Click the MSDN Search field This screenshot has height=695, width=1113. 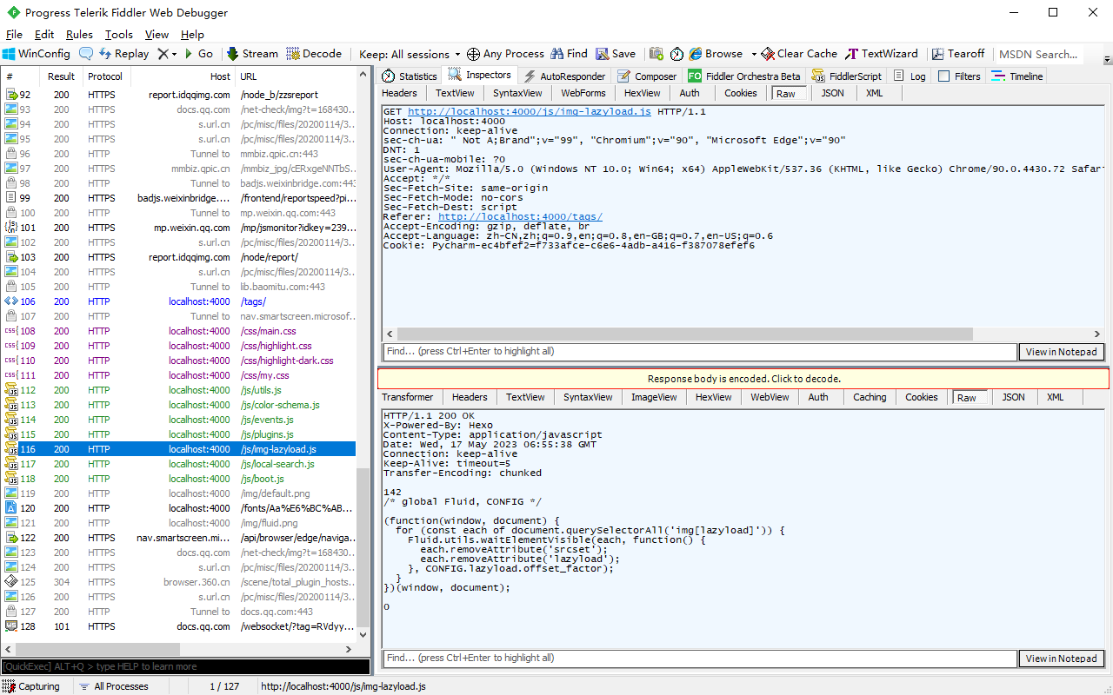point(1039,54)
